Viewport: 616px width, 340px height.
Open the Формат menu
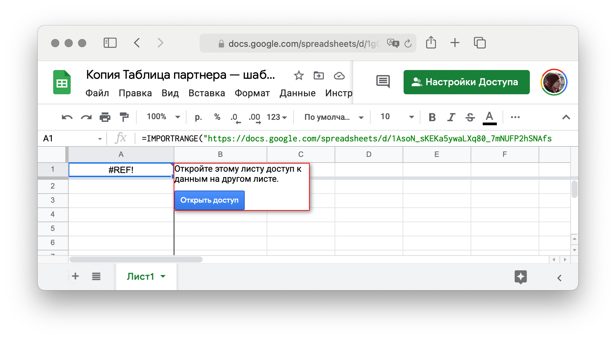click(x=252, y=93)
